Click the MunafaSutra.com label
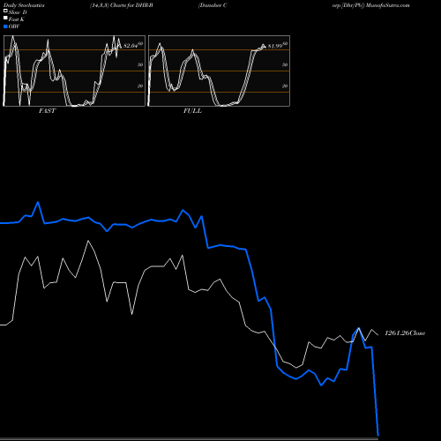This screenshot has width=441, height=441. pyautogui.click(x=387, y=5)
